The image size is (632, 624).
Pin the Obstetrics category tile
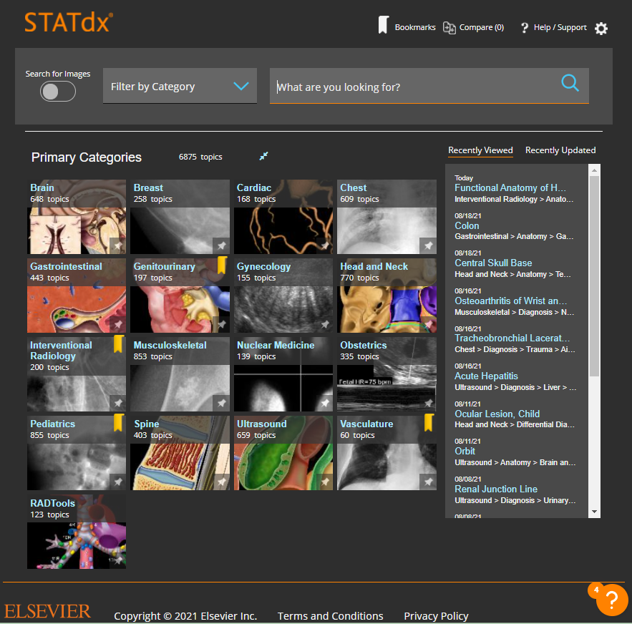[428, 403]
